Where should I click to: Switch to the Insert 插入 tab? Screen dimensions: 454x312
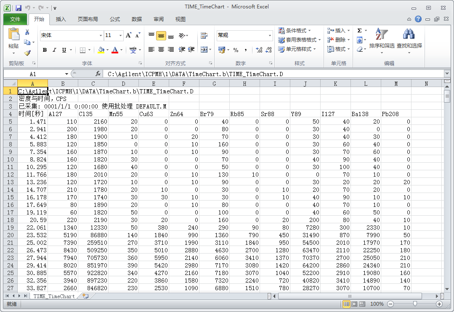[x=61, y=19]
